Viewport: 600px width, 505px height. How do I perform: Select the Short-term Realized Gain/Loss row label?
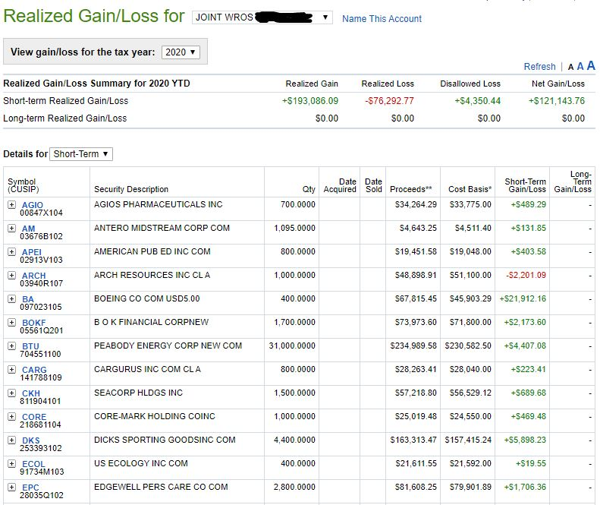pyautogui.click(x=66, y=101)
